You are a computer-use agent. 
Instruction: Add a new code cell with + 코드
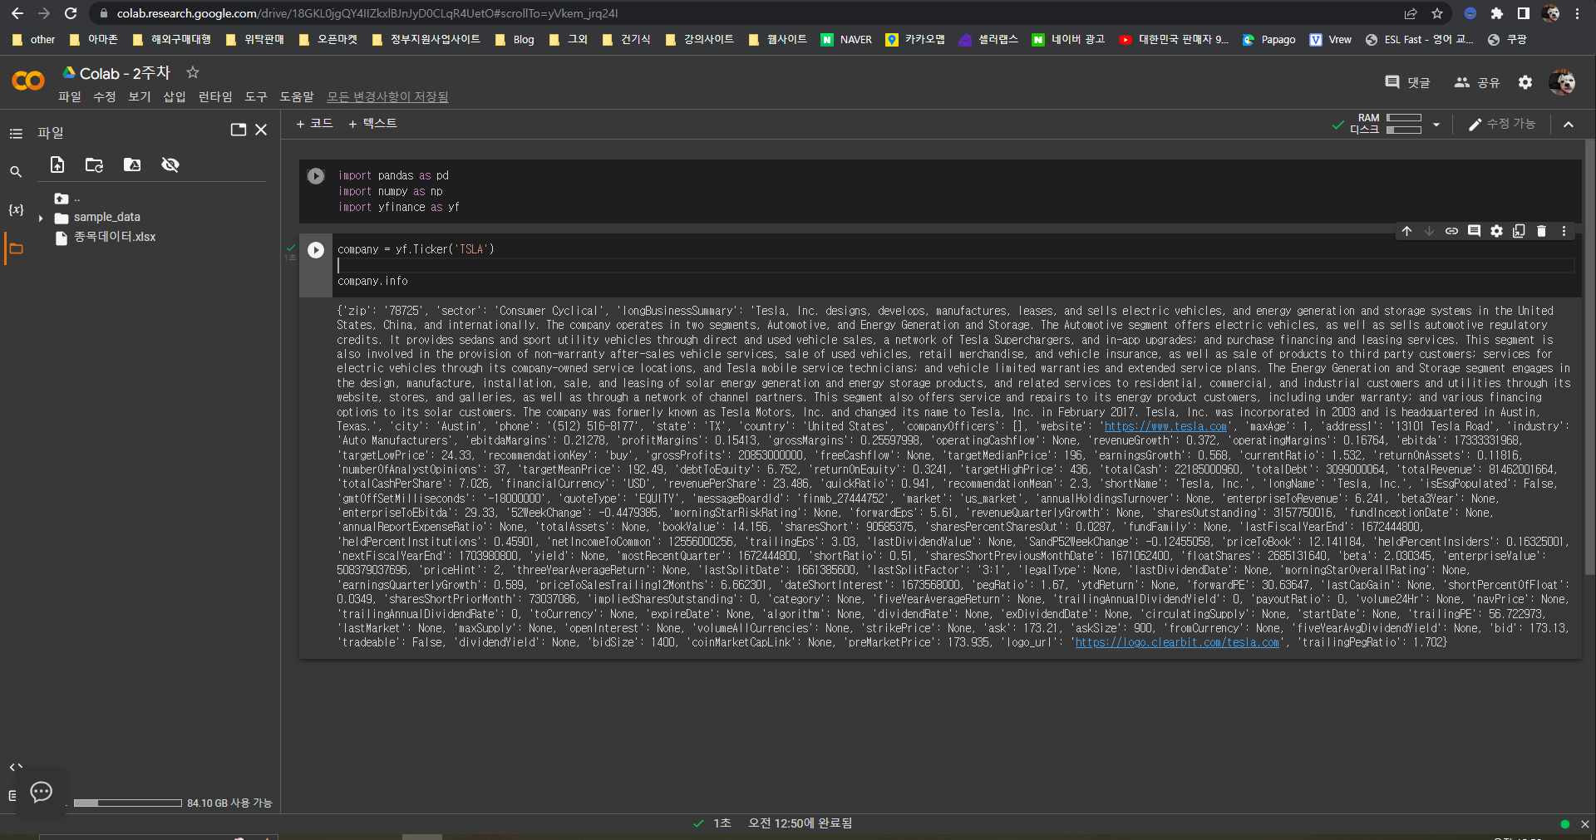tap(314, 124)
